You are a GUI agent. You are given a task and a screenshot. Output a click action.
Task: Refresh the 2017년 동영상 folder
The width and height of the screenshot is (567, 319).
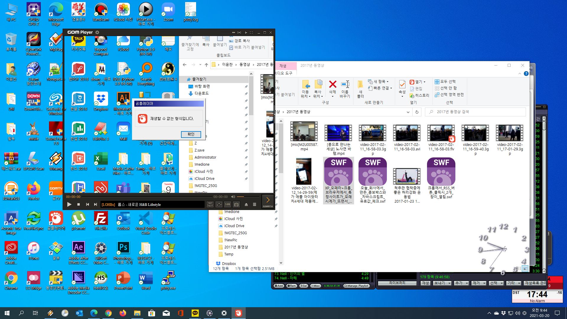(x=417, y=112)
